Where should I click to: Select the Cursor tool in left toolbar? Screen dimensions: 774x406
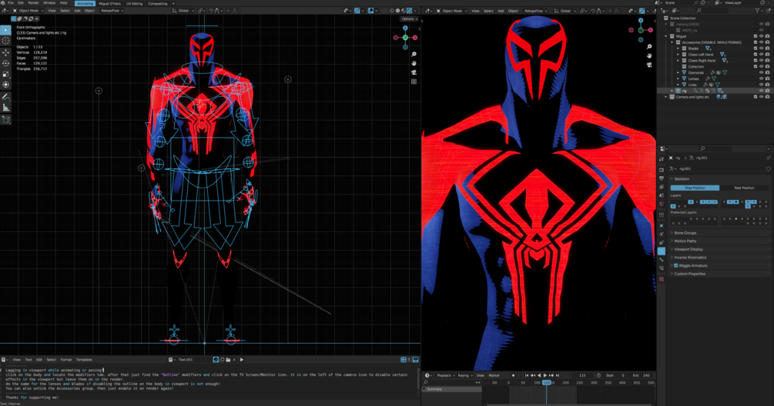click(6, 41)
